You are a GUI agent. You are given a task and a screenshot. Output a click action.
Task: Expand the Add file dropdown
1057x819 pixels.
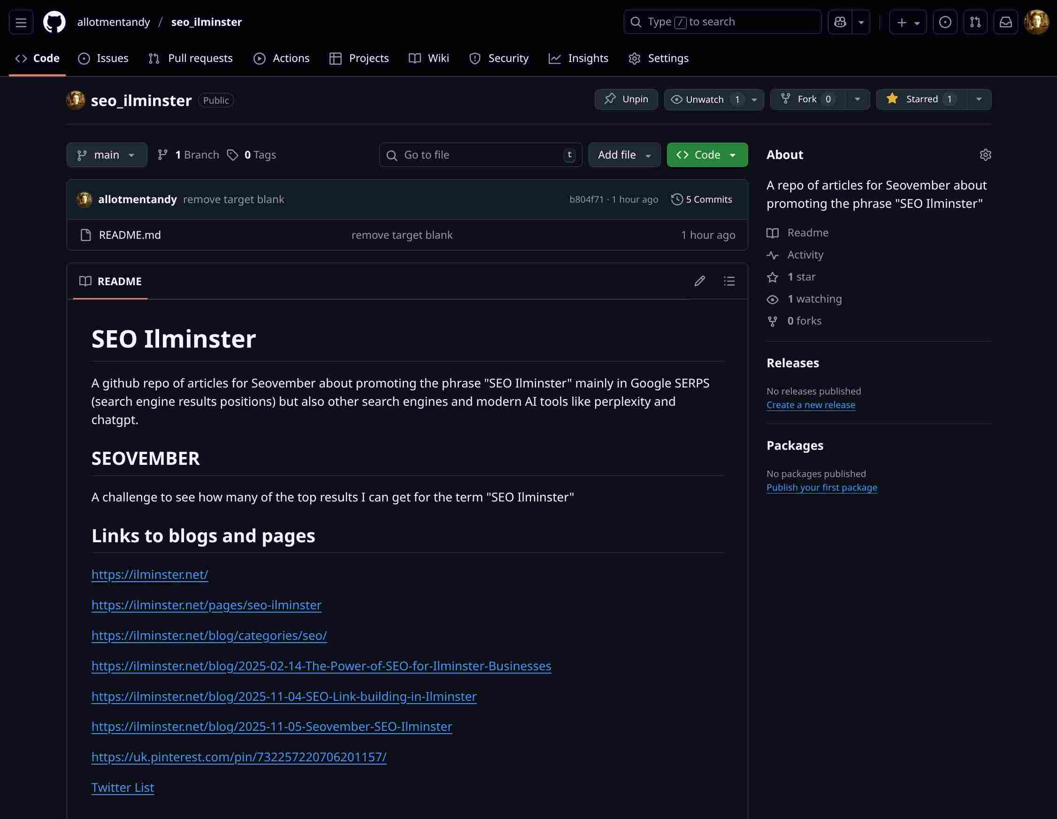point(624,155)
